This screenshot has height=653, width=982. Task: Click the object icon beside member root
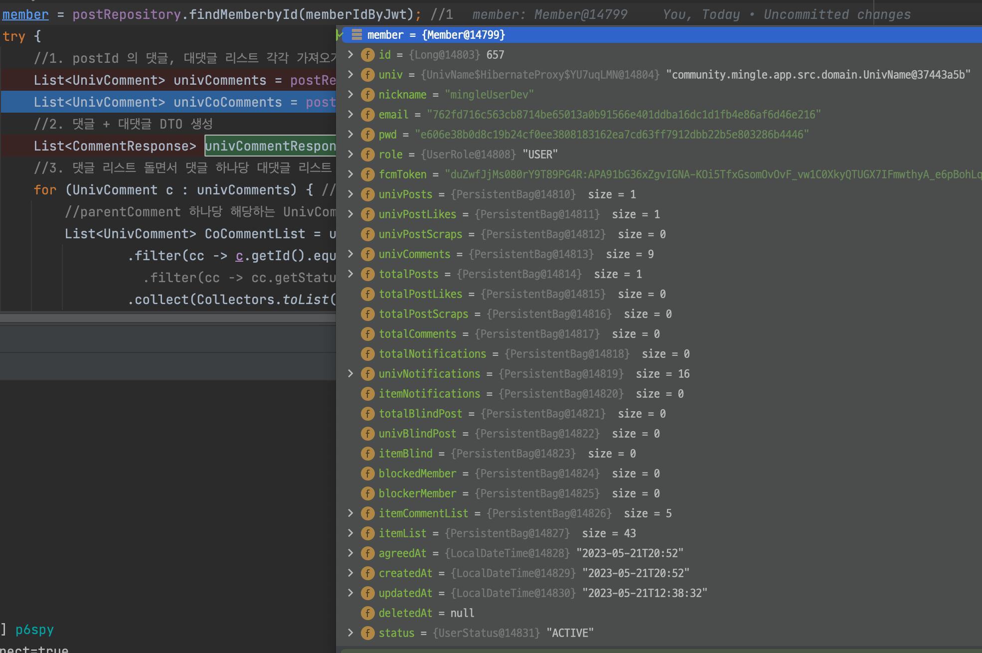coord(356,34)
